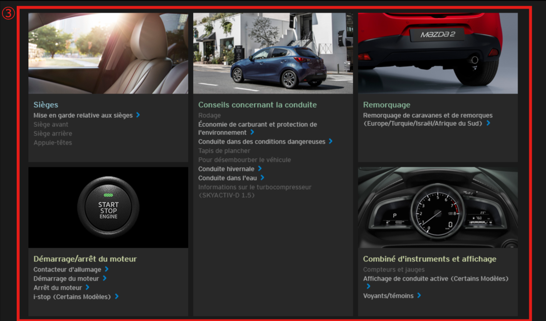Image resolution: width=546 pixels, height=321 pixels.
Task: Open Affichage de conduite active link
Action: tap(435, 279)
